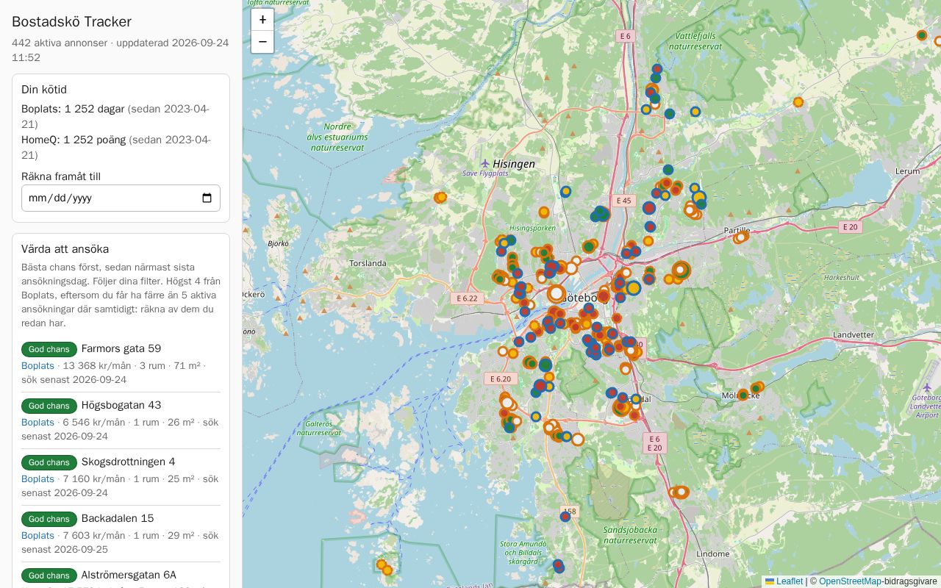The image size is (941, 588).
Task: Click God chans badge beside Högsbogatan 43
Action: tap(49, 406)
